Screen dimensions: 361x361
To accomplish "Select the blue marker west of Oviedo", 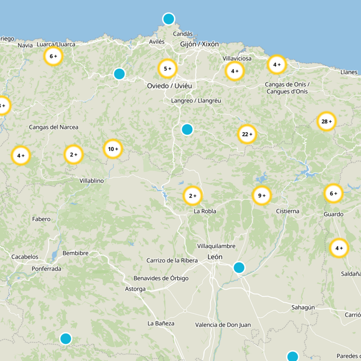I will click(119, 74).
